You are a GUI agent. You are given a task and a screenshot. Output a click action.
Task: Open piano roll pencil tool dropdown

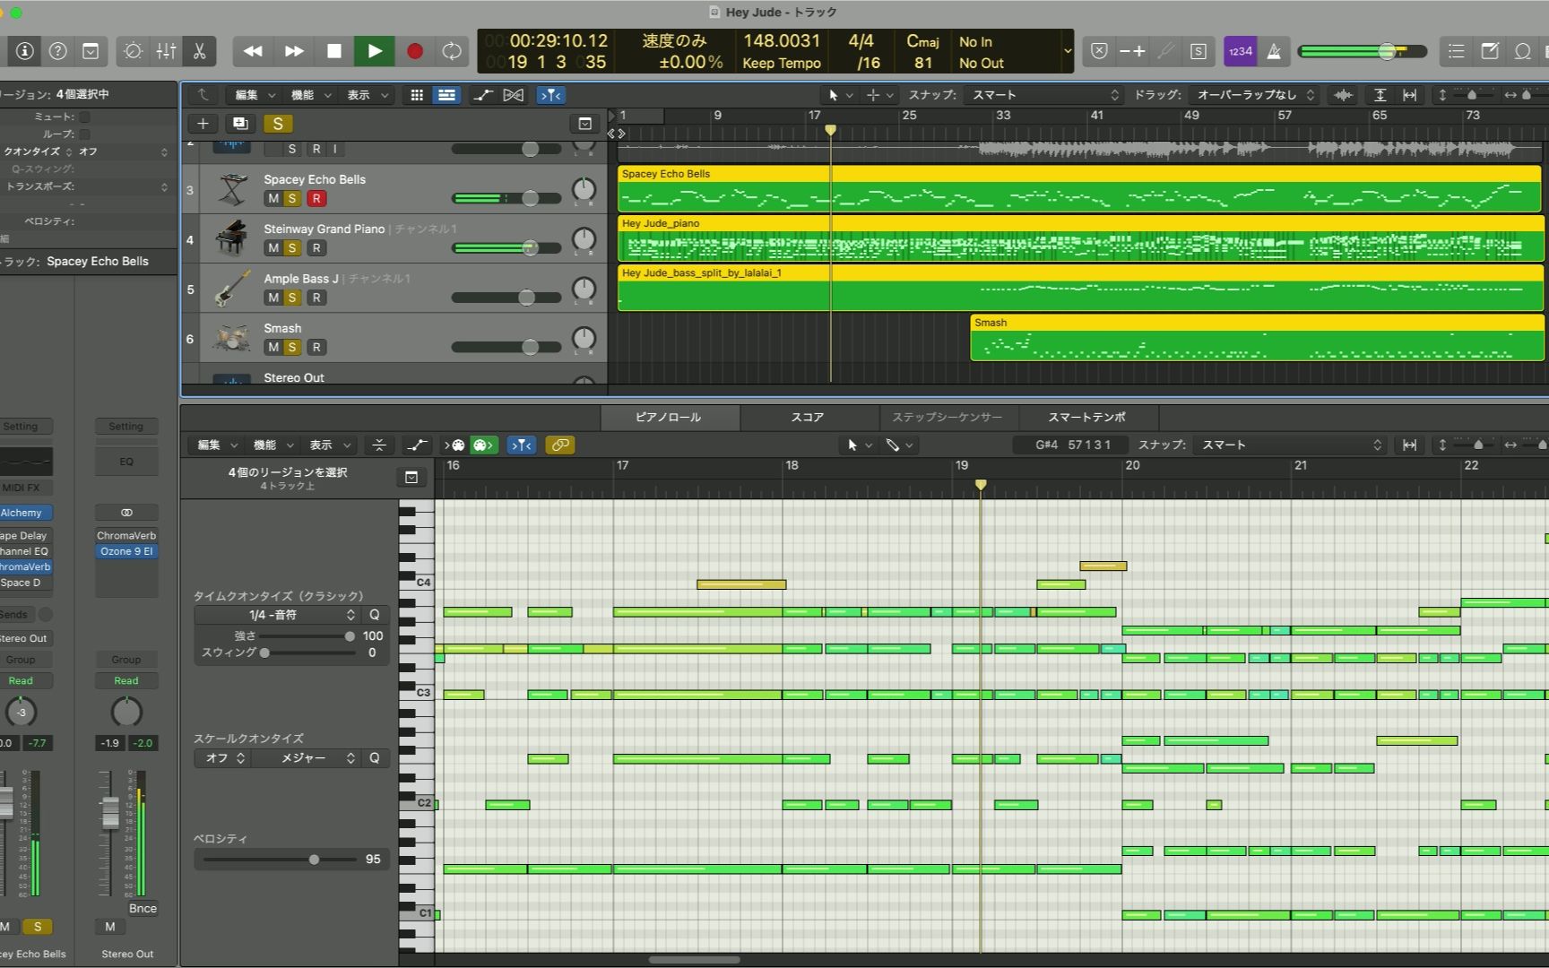(898, 445)
